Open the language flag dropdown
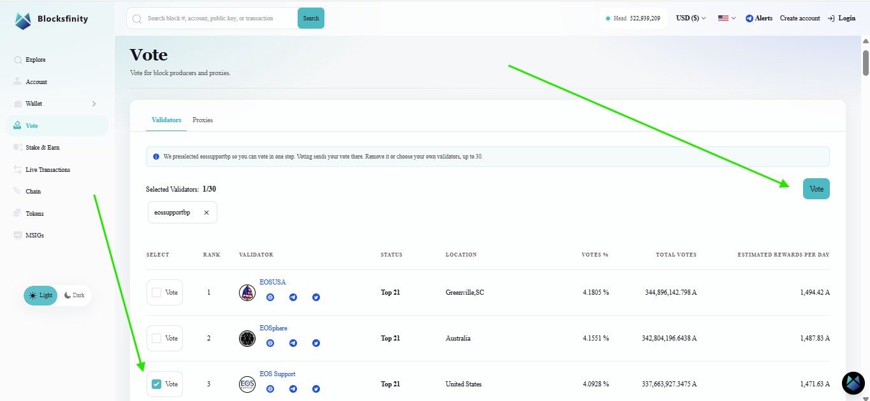The width and height of the screenshot is (870, 401). pyautogui.click(x=727, y=18)
